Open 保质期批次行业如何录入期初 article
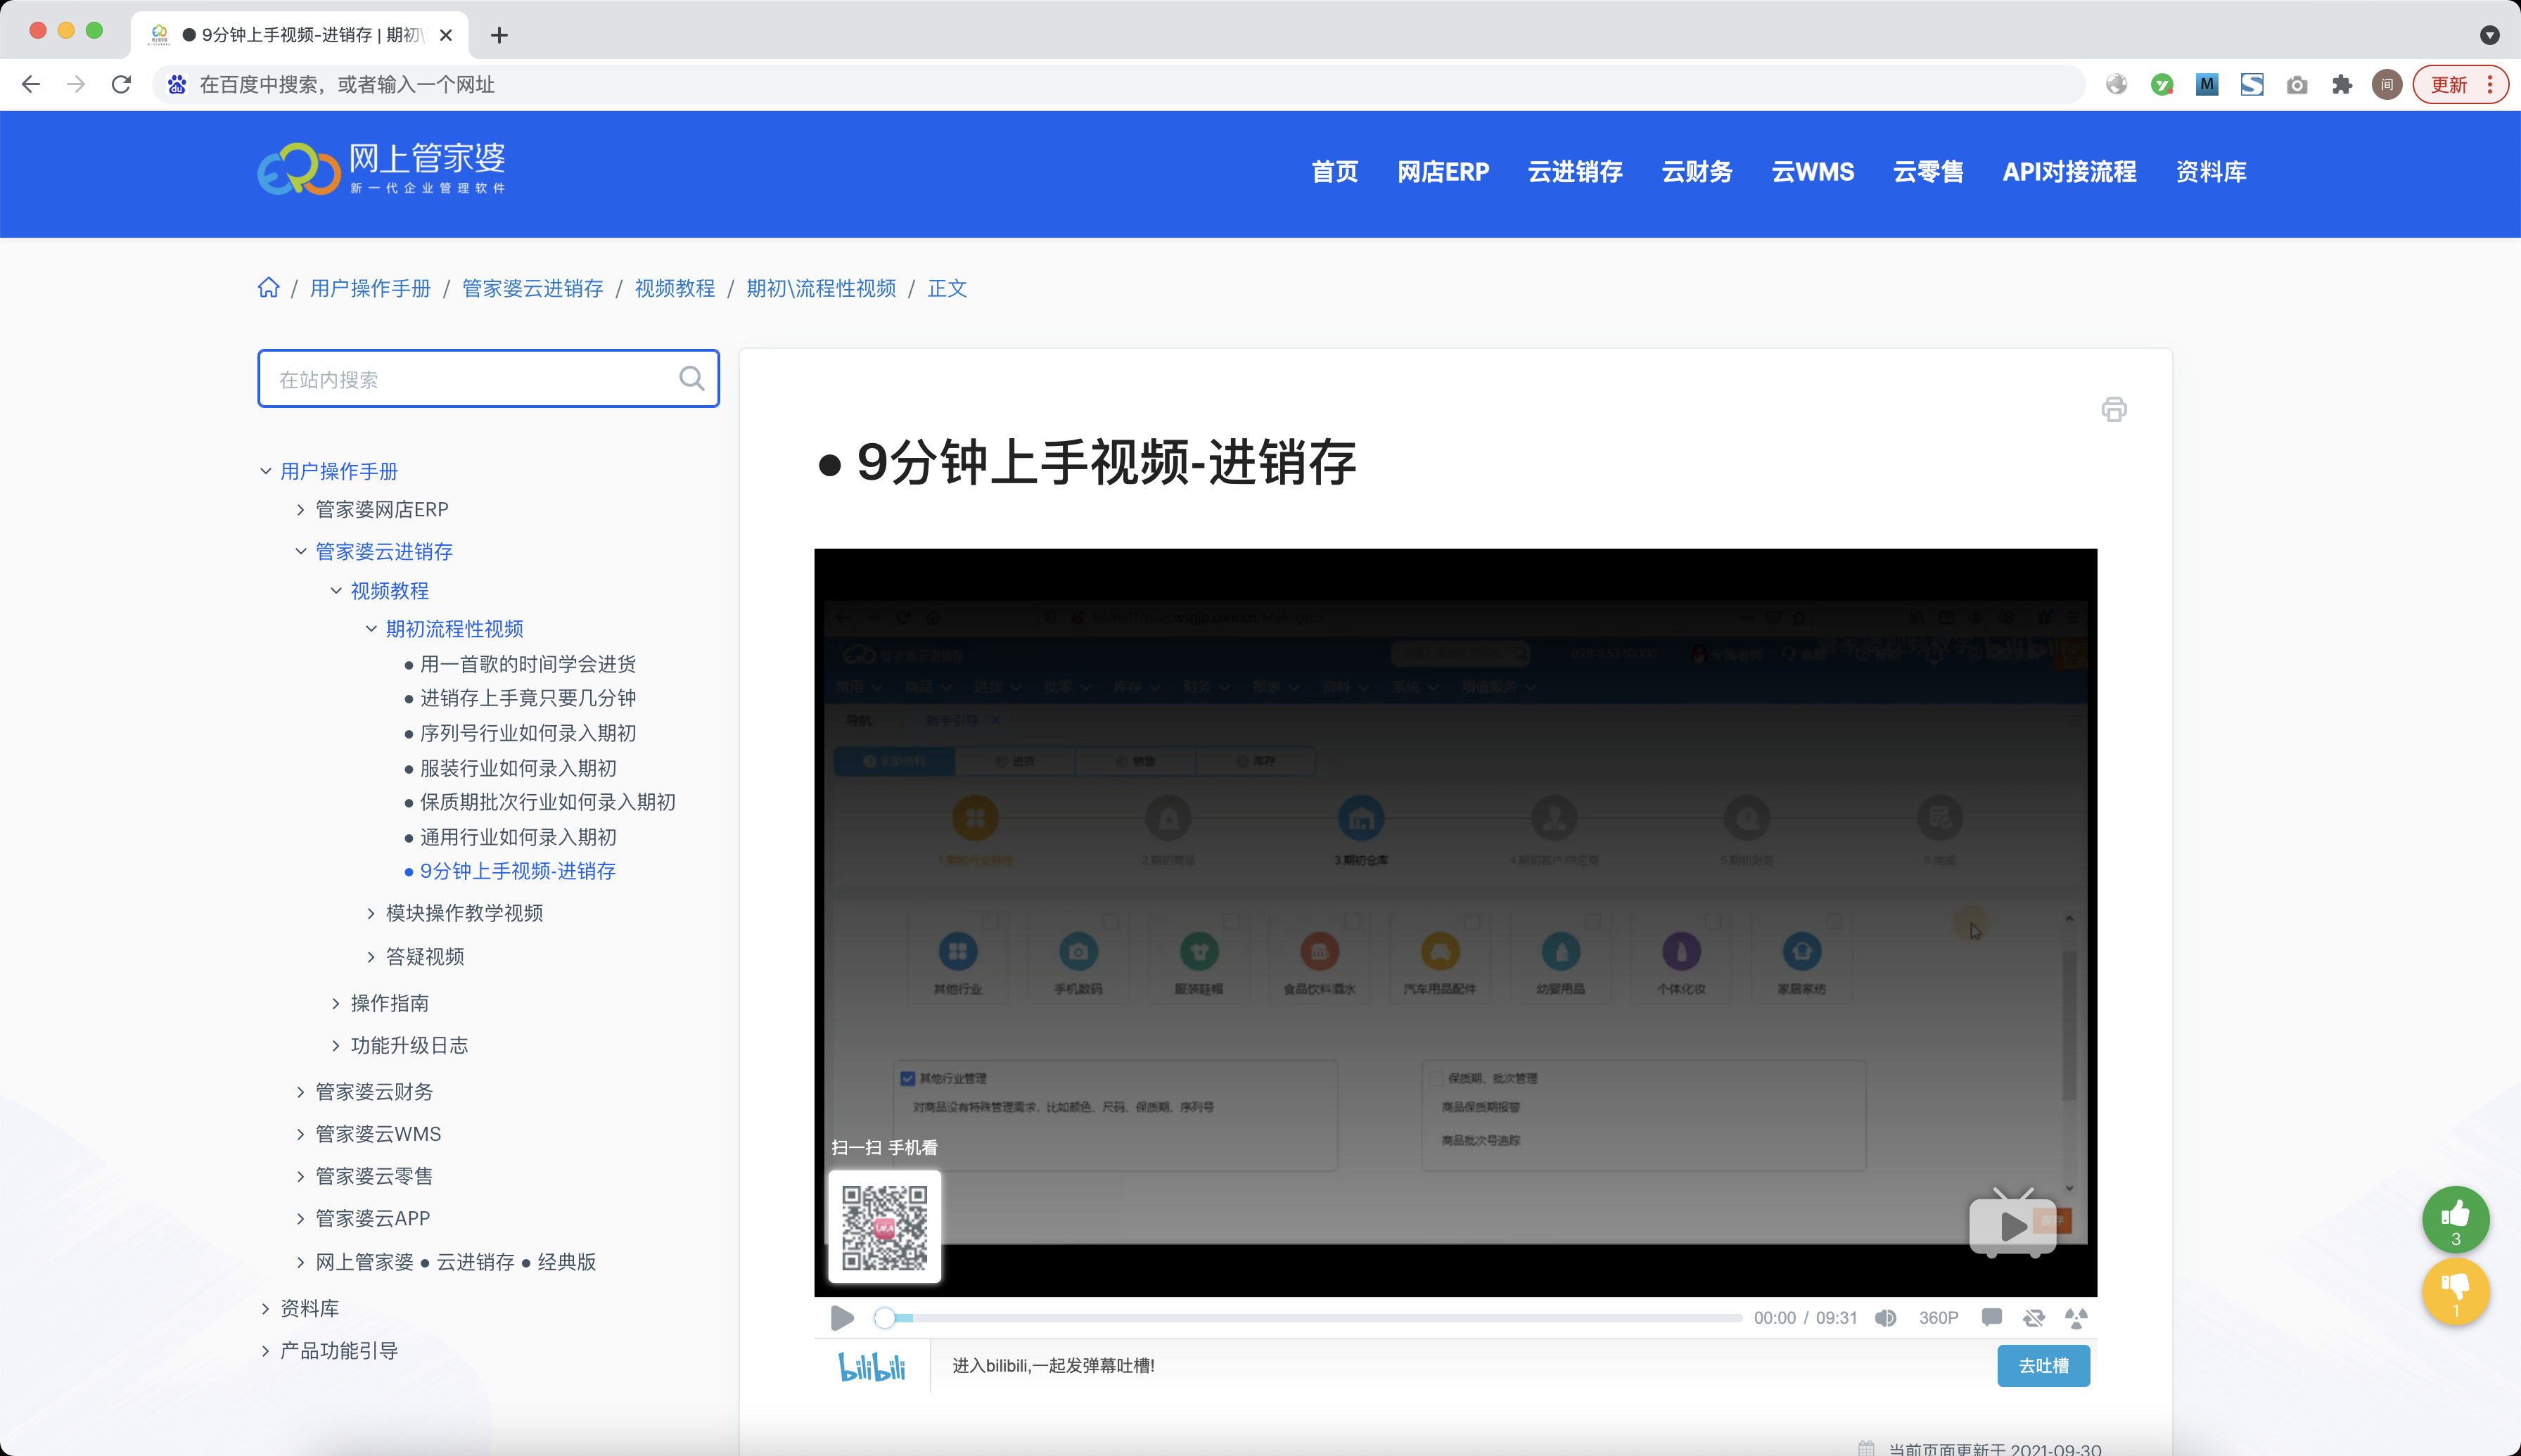This screenshot has height=1456, width=2521. coord(547,802)
